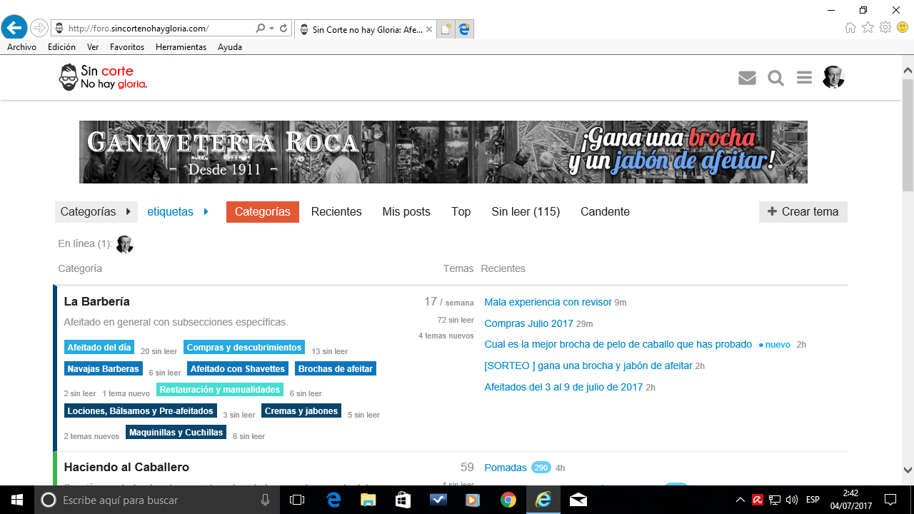The height and width of the screenshot is (514, 914).
Task: Click the Ganiveteria Roca banner
Action: (443, 152)
